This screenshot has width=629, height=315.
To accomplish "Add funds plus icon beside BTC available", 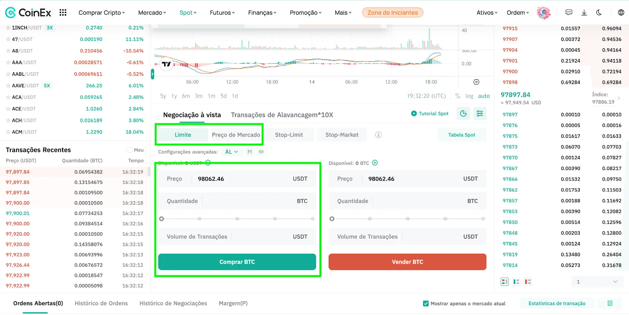I will (375, 163).
